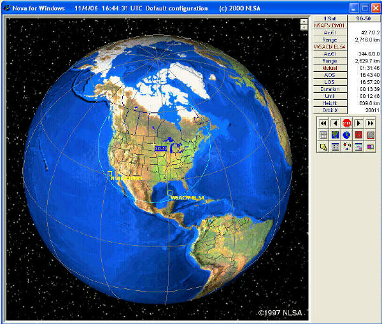Click the Duration row label

click(330, 89)
